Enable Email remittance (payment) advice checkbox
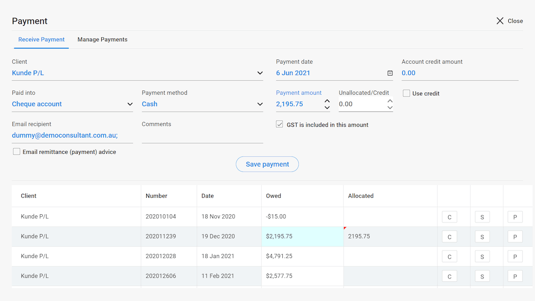535x301 pixels. pos(17,152)
